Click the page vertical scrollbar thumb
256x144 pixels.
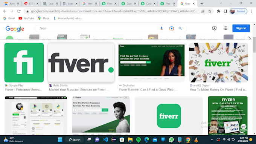tap(254, 44)
